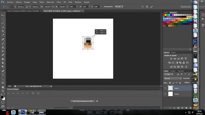Select the Rectangle shape tool
This screenshot has width=205, height=115.
3,83
